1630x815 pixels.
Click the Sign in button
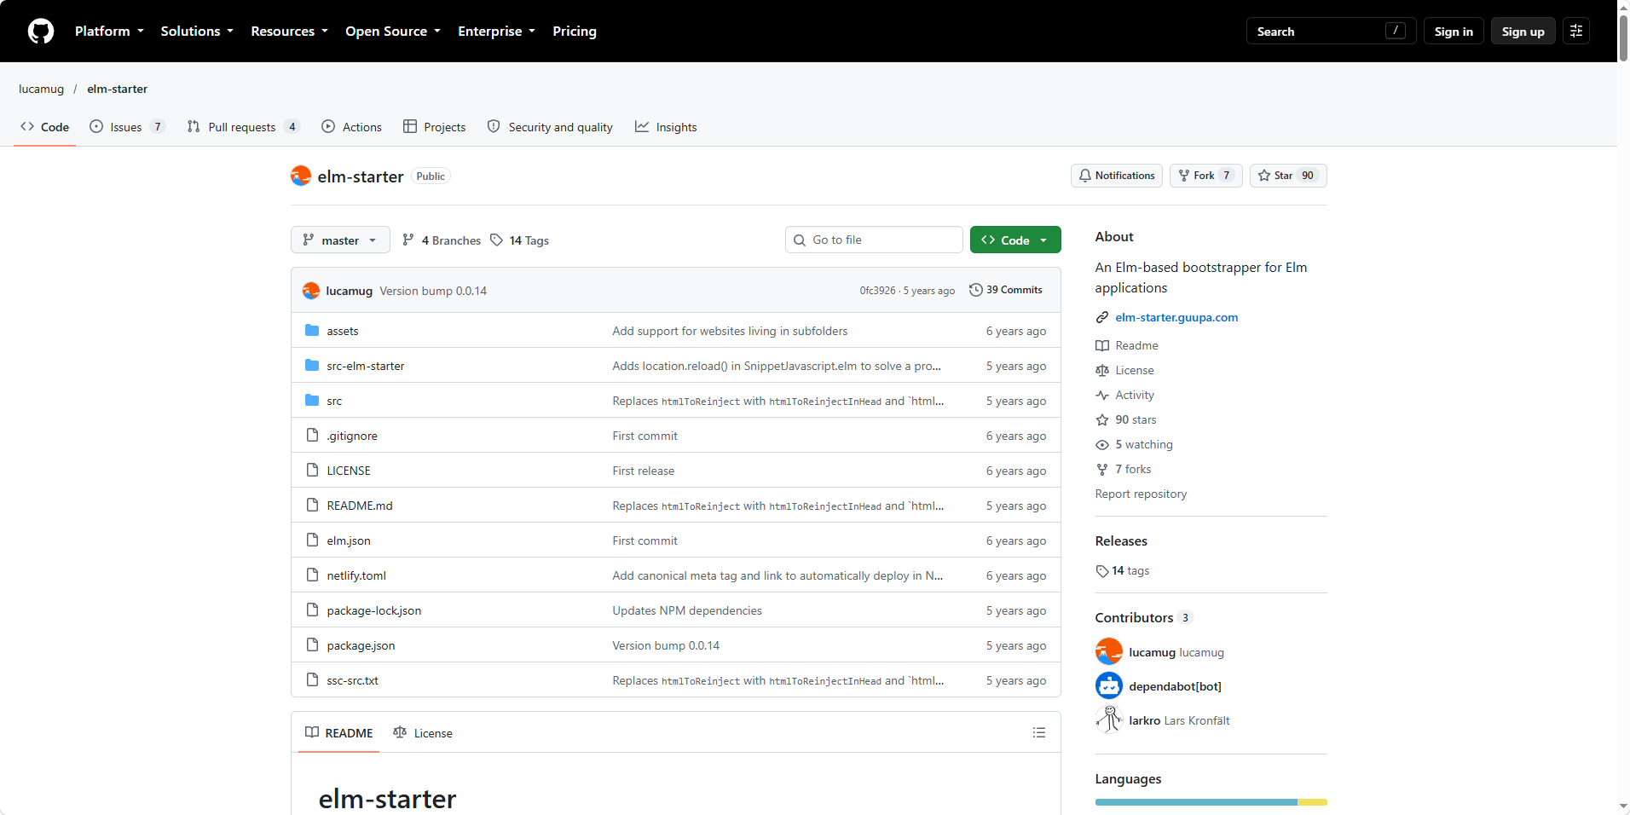(1454, 32)
